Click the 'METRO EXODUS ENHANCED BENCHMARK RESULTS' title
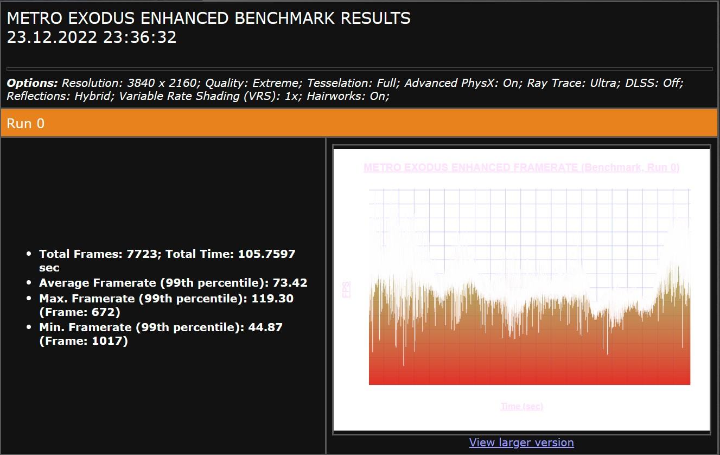This screenshot has height=455, width=720. pos(208,18)
